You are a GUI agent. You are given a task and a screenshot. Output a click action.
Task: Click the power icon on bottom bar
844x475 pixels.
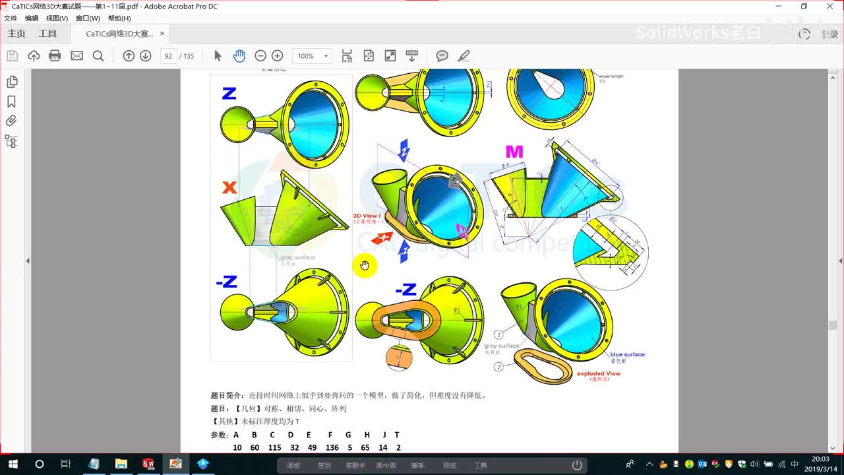coord(577,465)
